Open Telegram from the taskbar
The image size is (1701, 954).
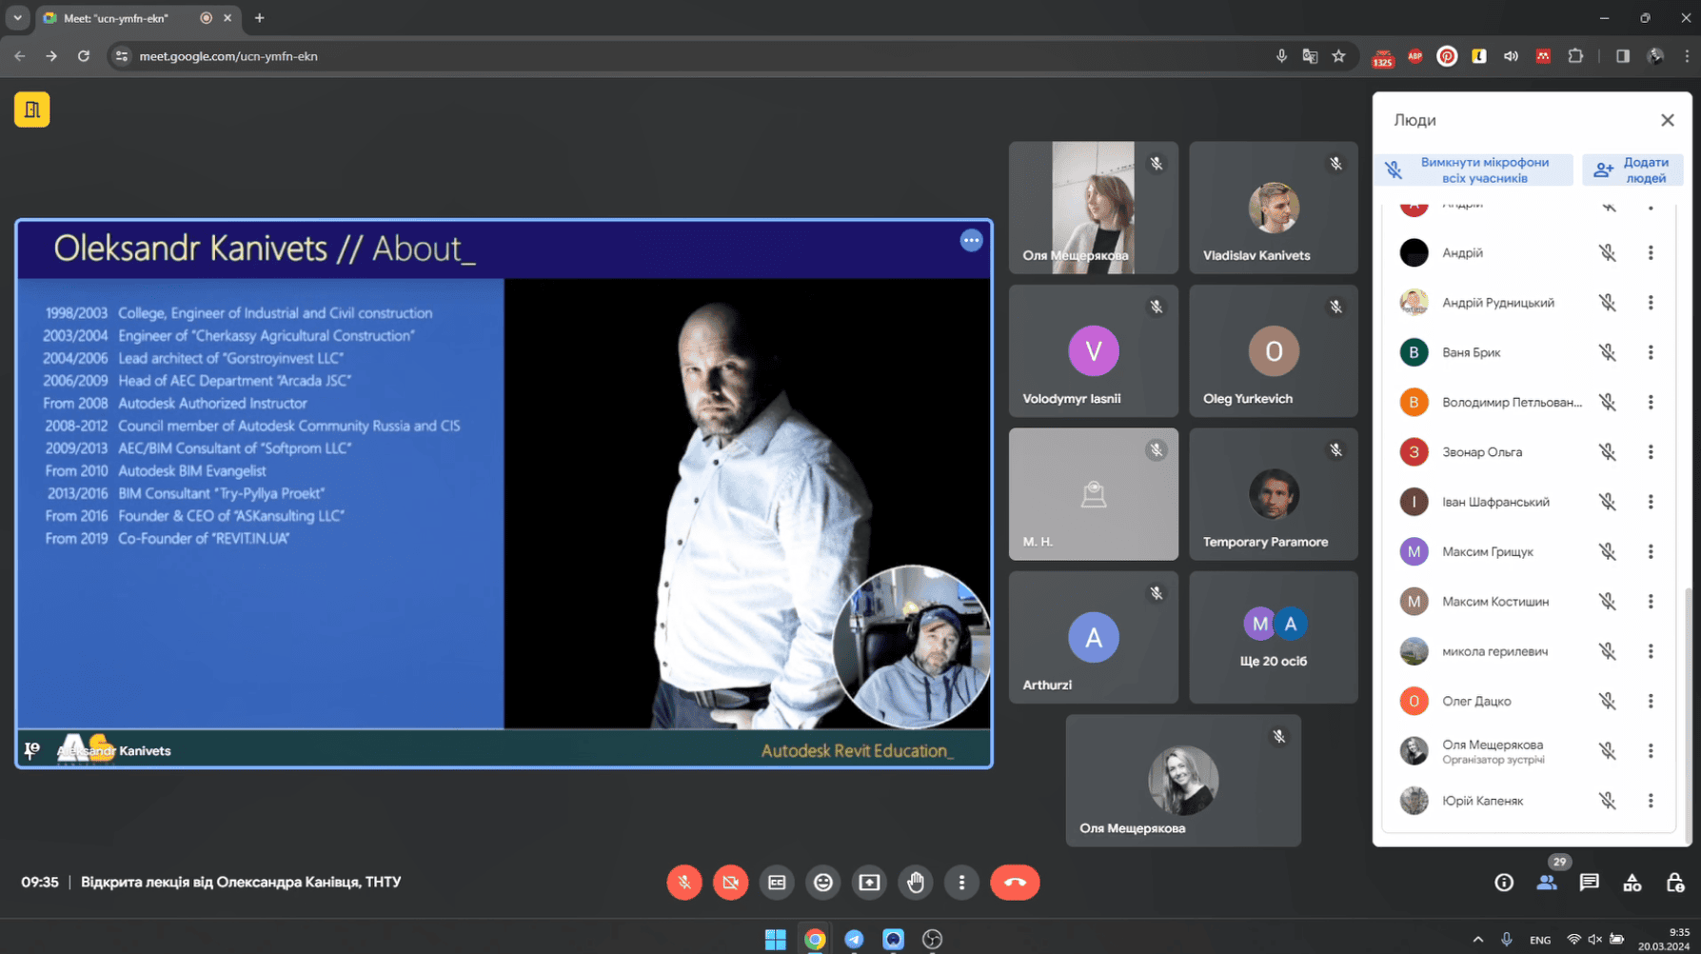tap(854, 940)
